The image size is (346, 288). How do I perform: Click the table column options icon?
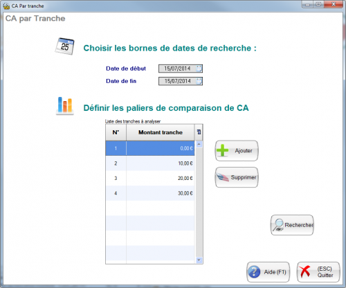(x=199, y=132)
